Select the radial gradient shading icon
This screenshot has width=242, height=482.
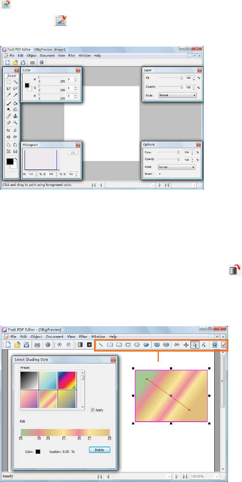[x=89, y=344]
